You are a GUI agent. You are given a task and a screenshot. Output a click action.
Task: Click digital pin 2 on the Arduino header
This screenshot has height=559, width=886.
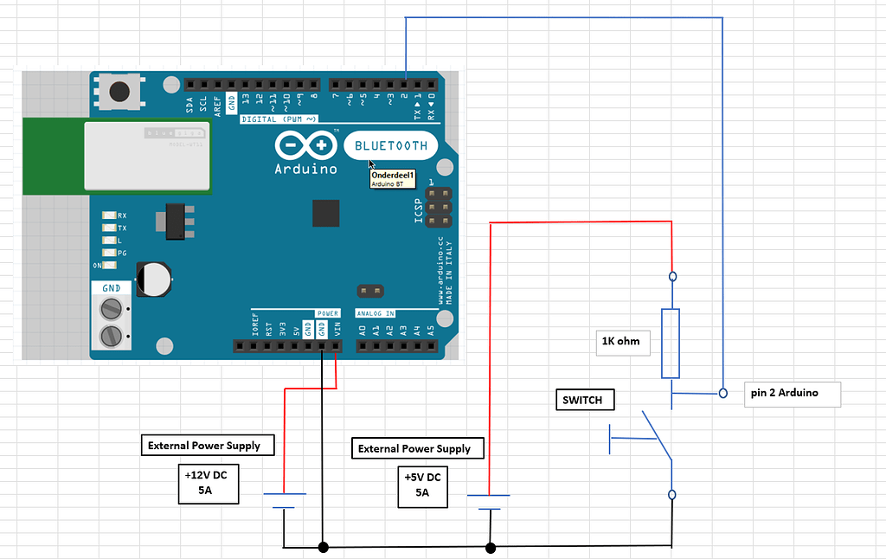pyautogui.click(x=405, y=82)
